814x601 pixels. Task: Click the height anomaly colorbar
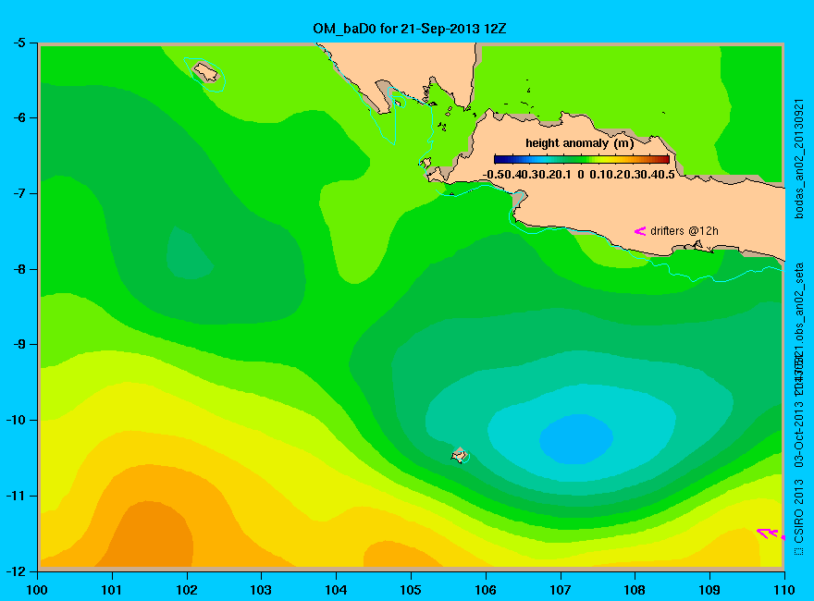coord(582,160)
